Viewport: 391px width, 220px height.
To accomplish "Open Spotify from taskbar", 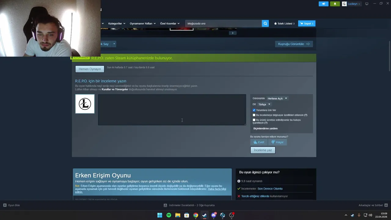I will (x=169, y=215).
